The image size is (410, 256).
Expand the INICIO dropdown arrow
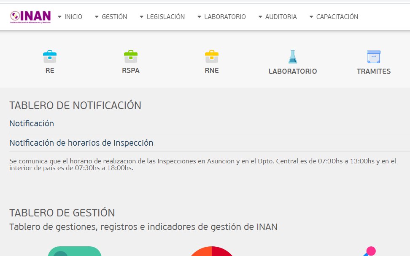(x=59, y=17)
